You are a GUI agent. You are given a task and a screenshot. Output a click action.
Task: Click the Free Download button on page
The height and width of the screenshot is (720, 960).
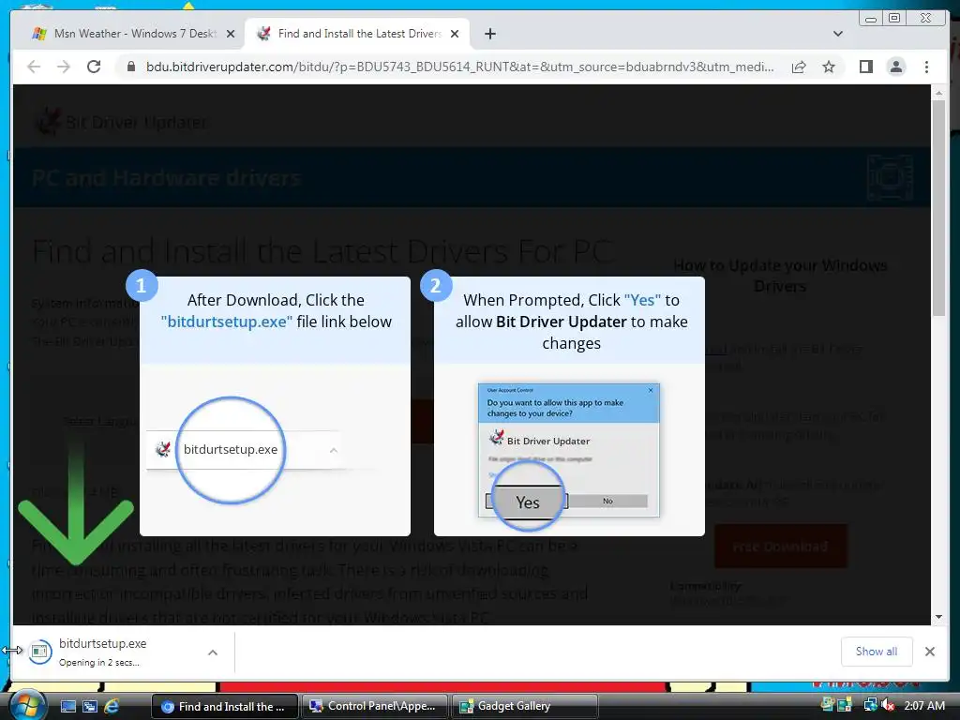point(781,547)
